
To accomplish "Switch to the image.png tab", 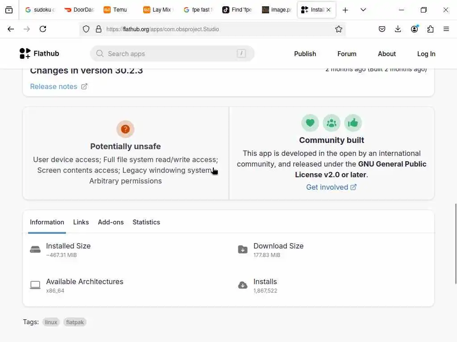I will click(x=276, y=10).
